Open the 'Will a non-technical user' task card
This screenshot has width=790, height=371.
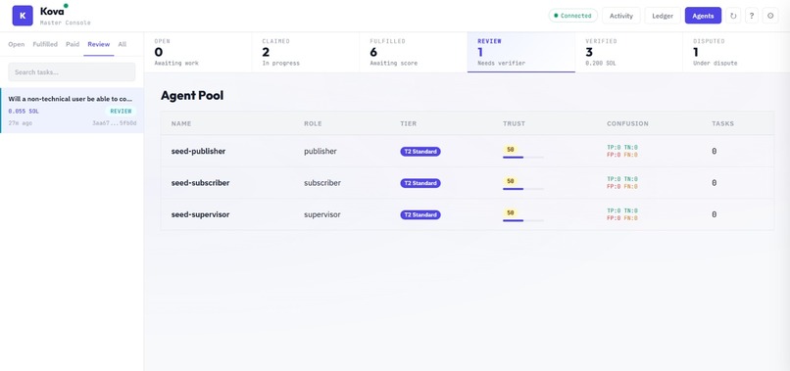point(72,111)
